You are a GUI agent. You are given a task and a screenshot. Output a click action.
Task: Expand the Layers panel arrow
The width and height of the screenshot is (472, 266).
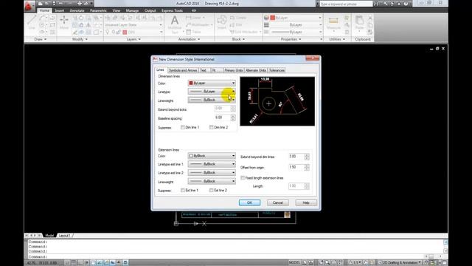point(139,39)
